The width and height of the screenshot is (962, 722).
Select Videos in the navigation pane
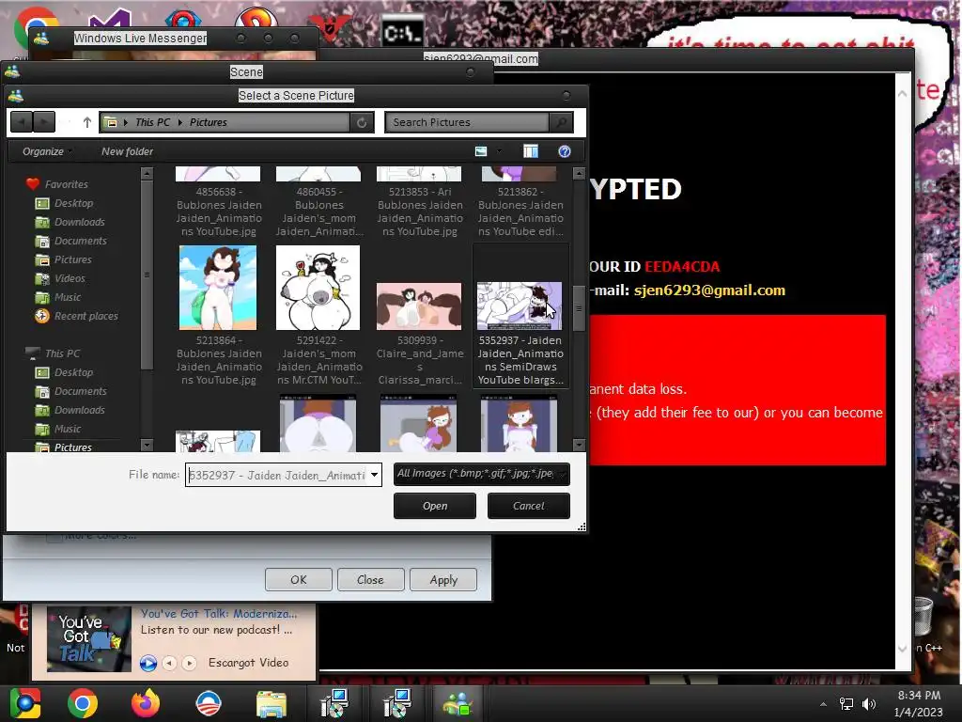tap(70, 278)
